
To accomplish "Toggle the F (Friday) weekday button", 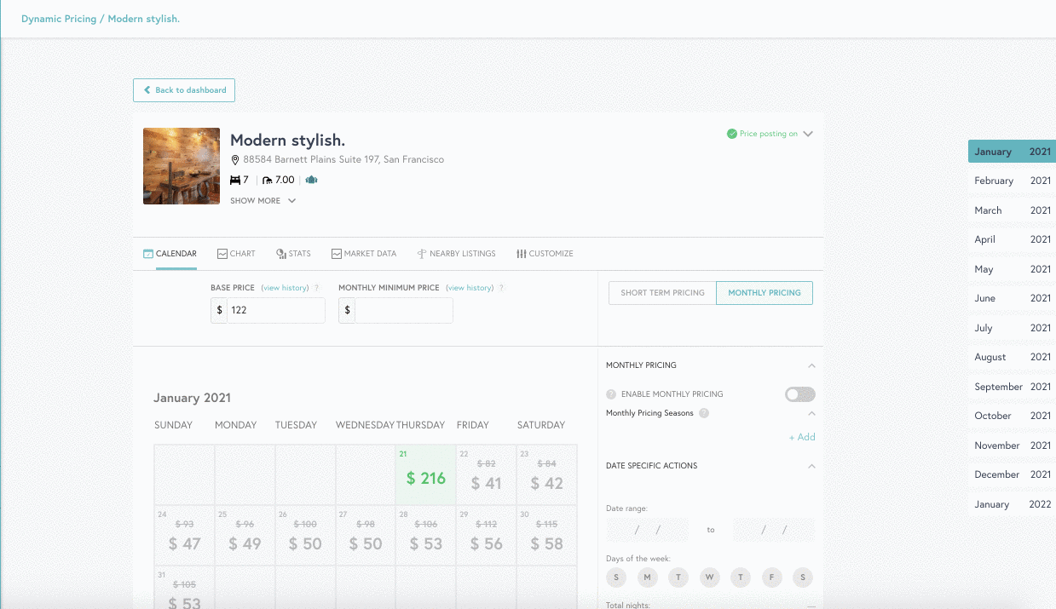I will pyautogui.click(x=771, y=577).
